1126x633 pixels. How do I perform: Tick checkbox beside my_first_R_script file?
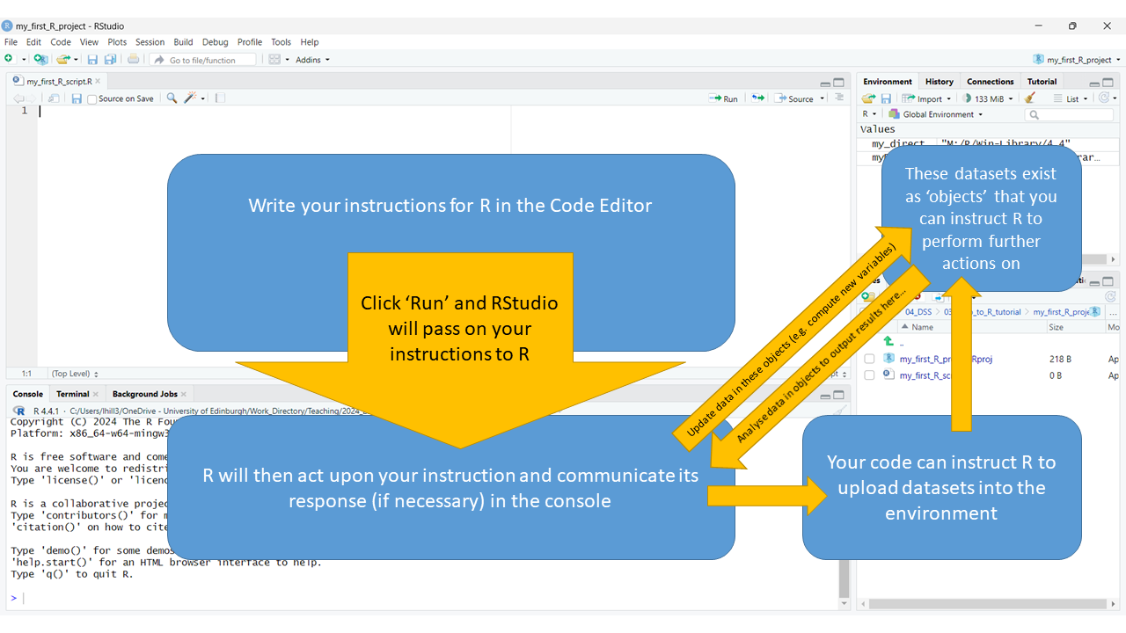(869, 375)
